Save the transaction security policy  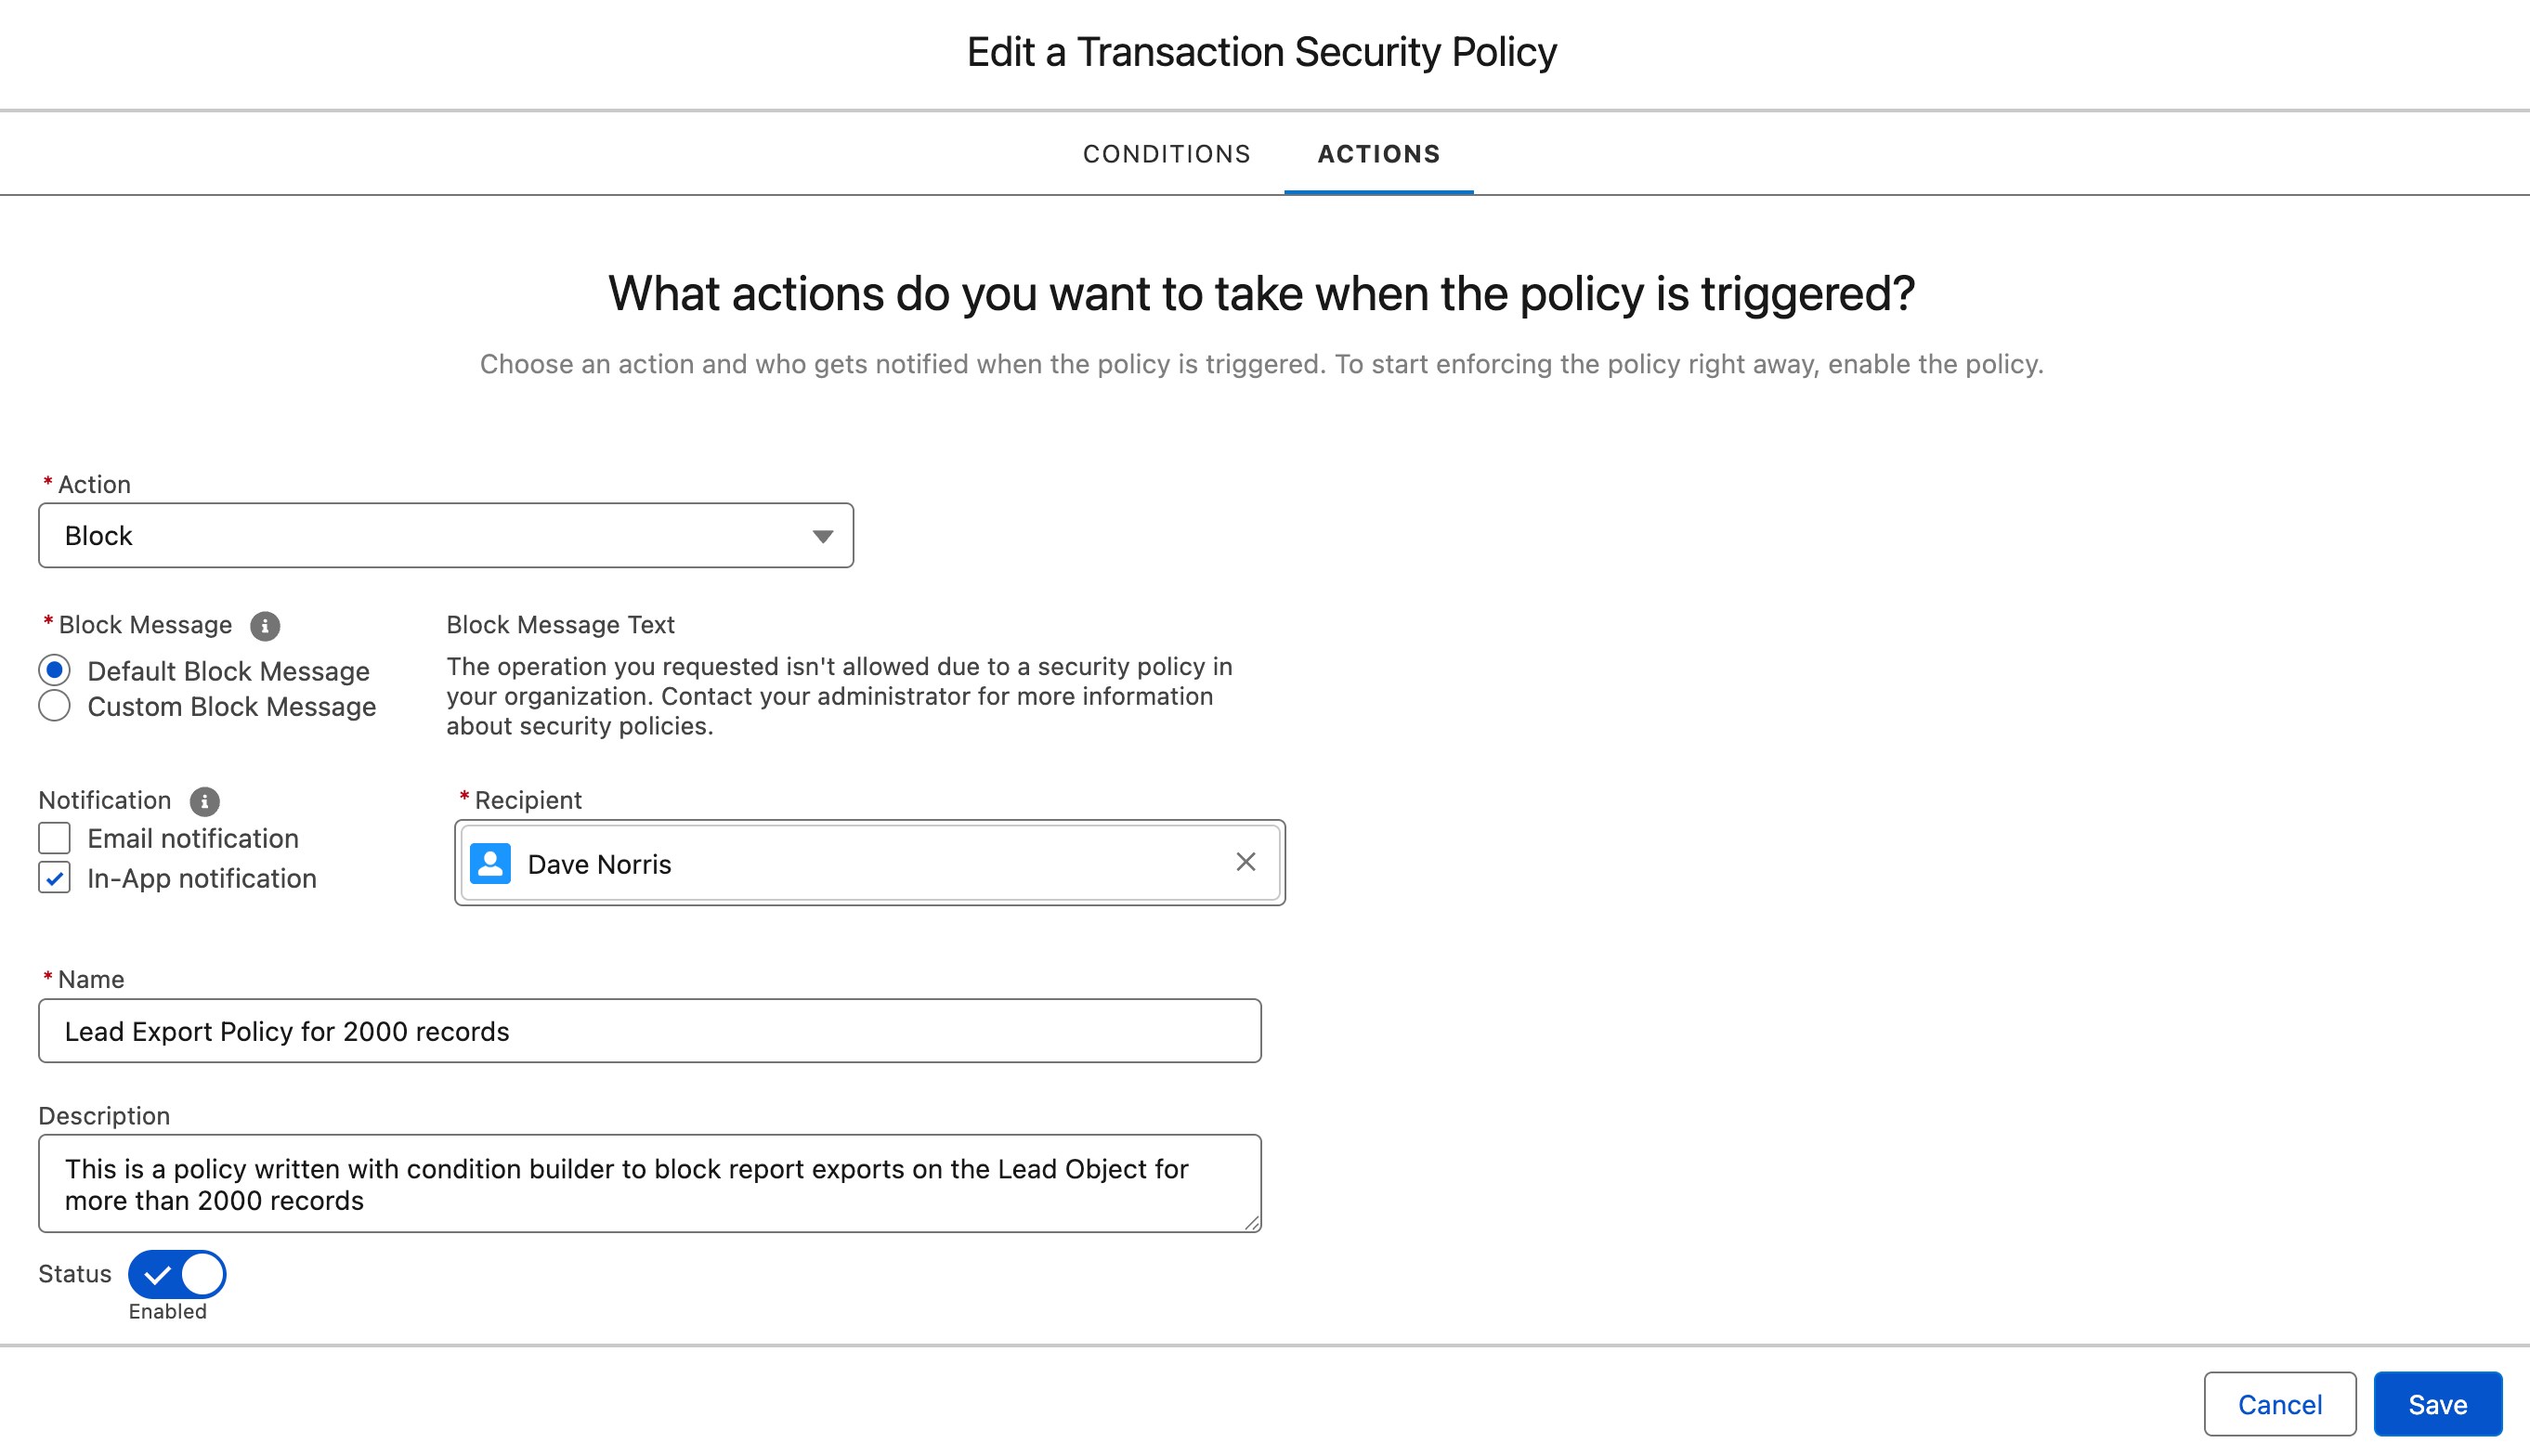tap(2437, 1404)
